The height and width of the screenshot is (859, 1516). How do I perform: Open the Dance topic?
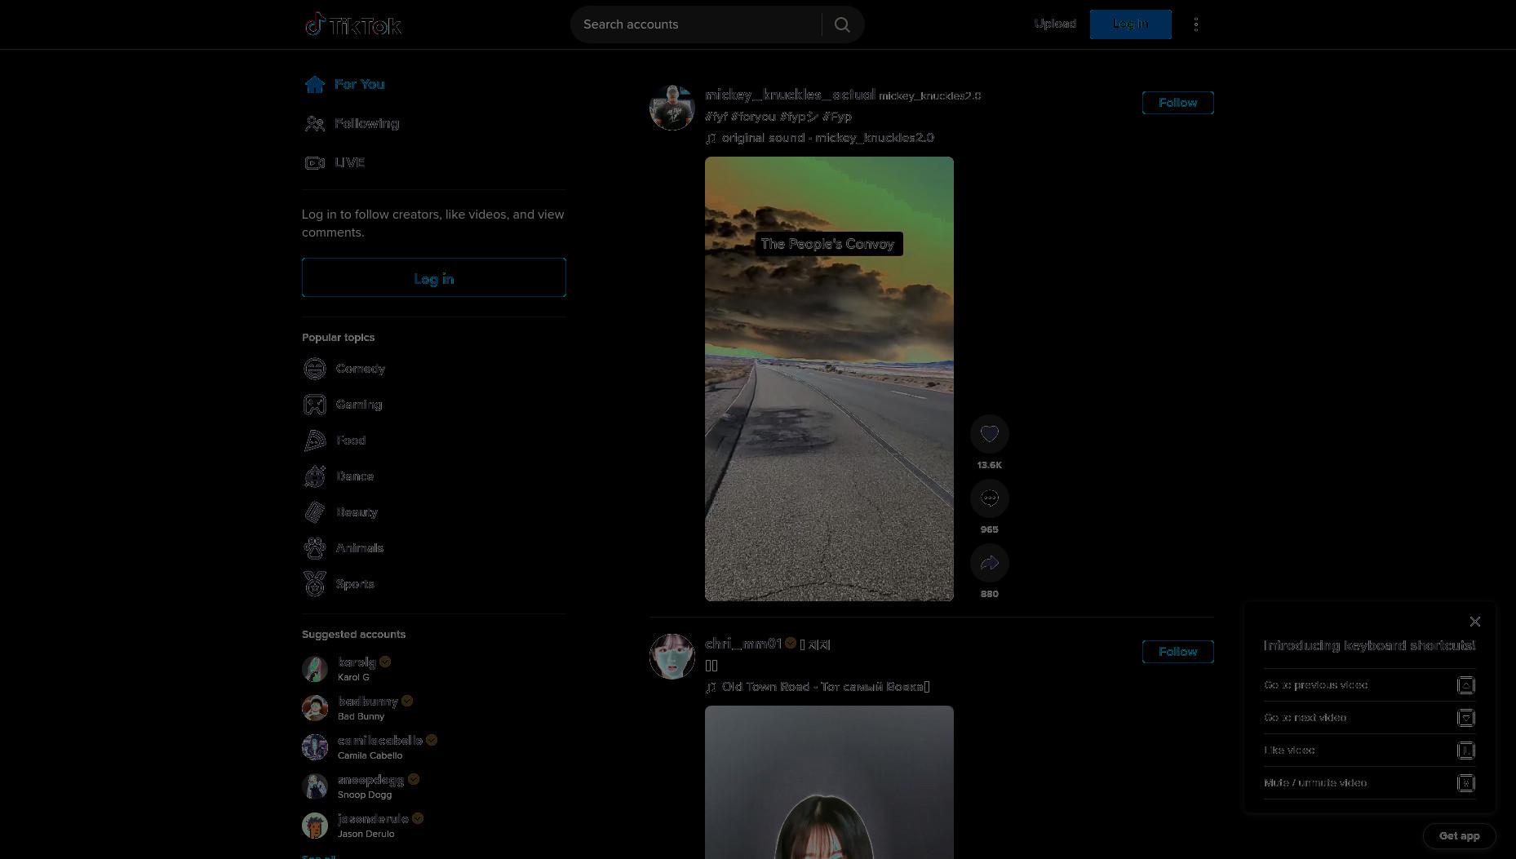(x=339, y=476)
